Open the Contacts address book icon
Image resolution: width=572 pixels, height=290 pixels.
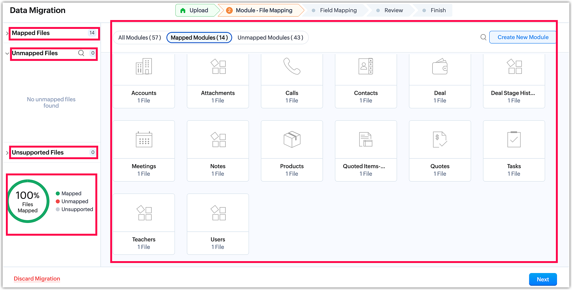[x=365, y=66]
